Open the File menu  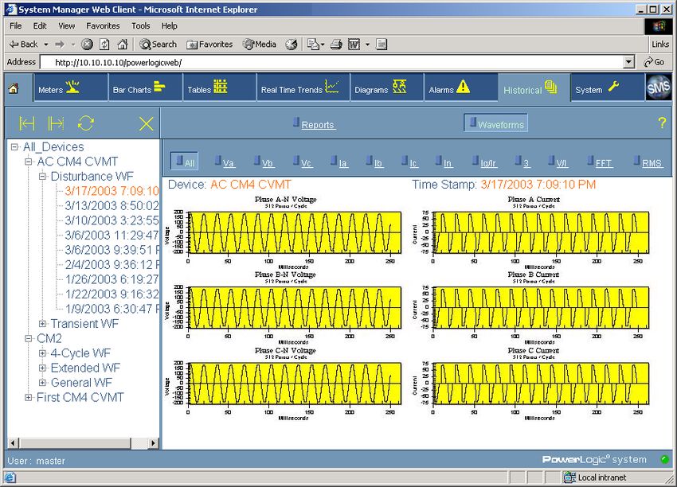pyautogui.click(x=16, y=26)
